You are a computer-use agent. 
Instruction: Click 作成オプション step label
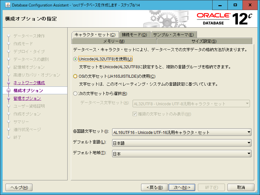click(27, 114)
